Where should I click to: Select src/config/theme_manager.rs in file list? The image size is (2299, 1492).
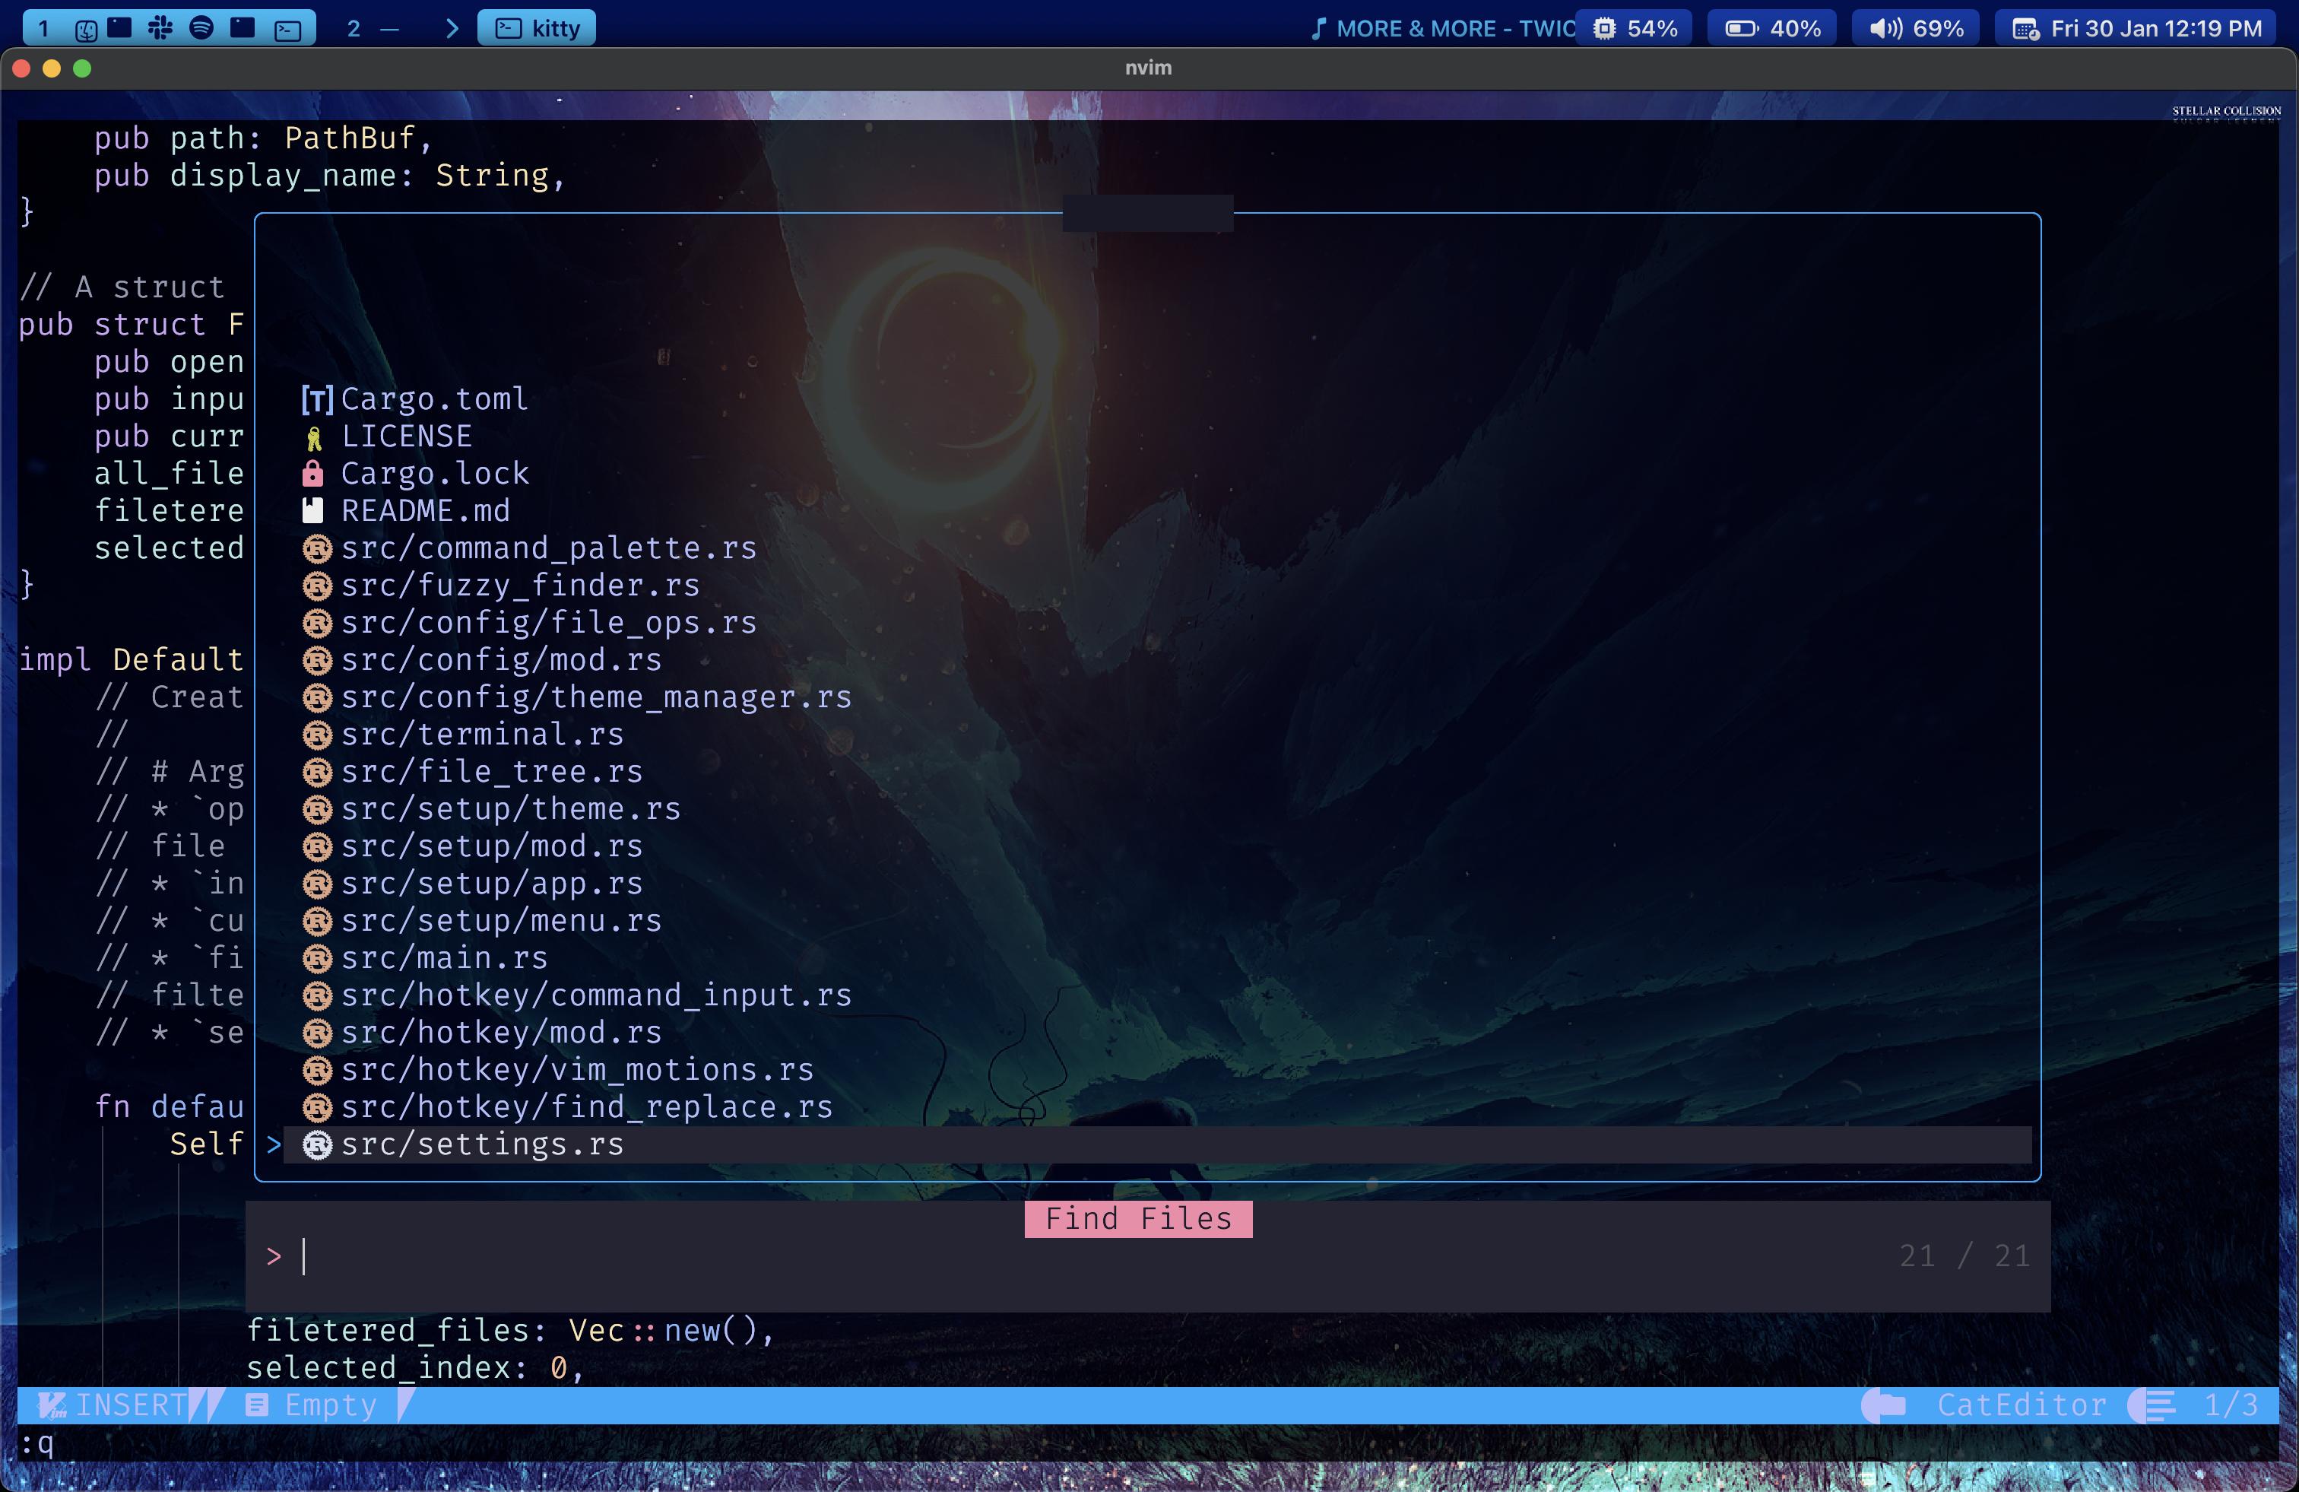click(x=595, y=697)
